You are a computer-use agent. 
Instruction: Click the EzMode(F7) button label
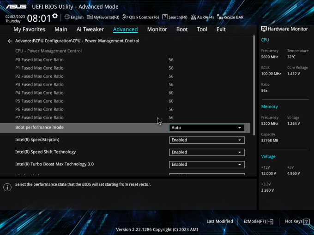pos(255,222)
